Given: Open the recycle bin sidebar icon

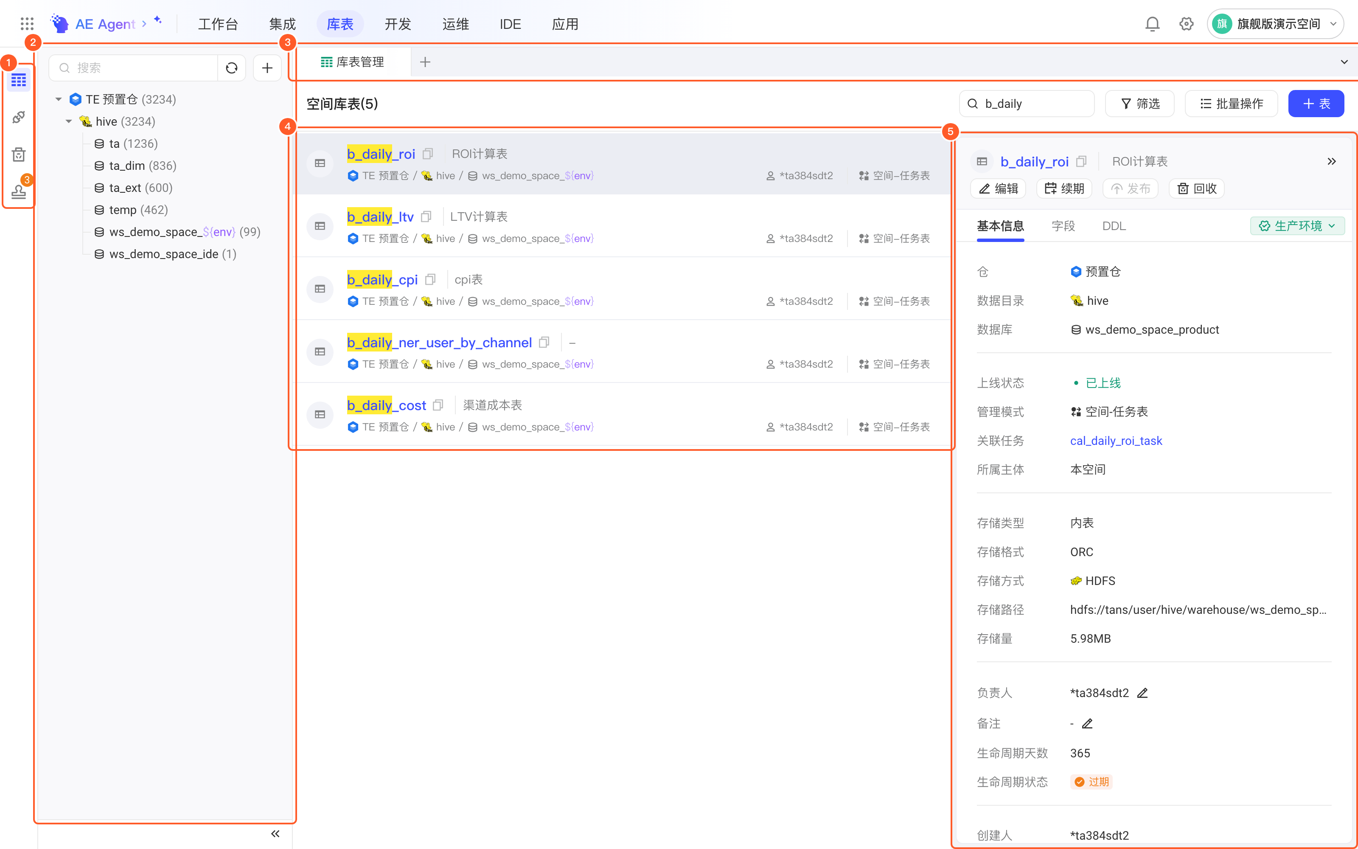Looking at the screenshot, I should [19, 154].
